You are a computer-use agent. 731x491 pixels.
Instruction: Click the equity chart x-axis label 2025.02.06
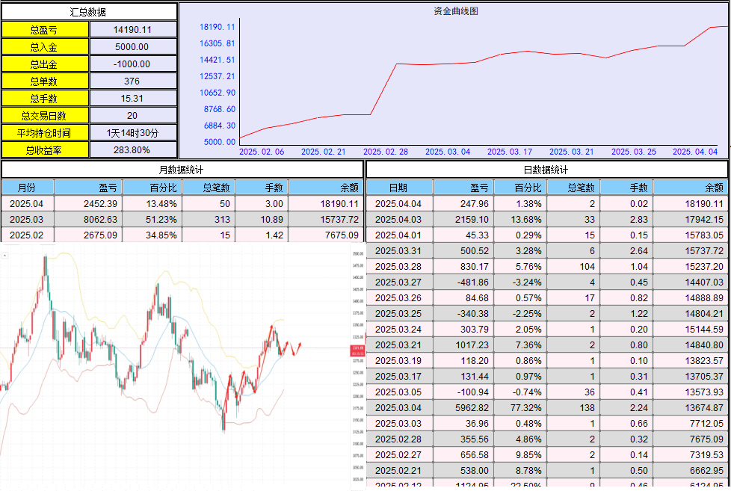262,152
